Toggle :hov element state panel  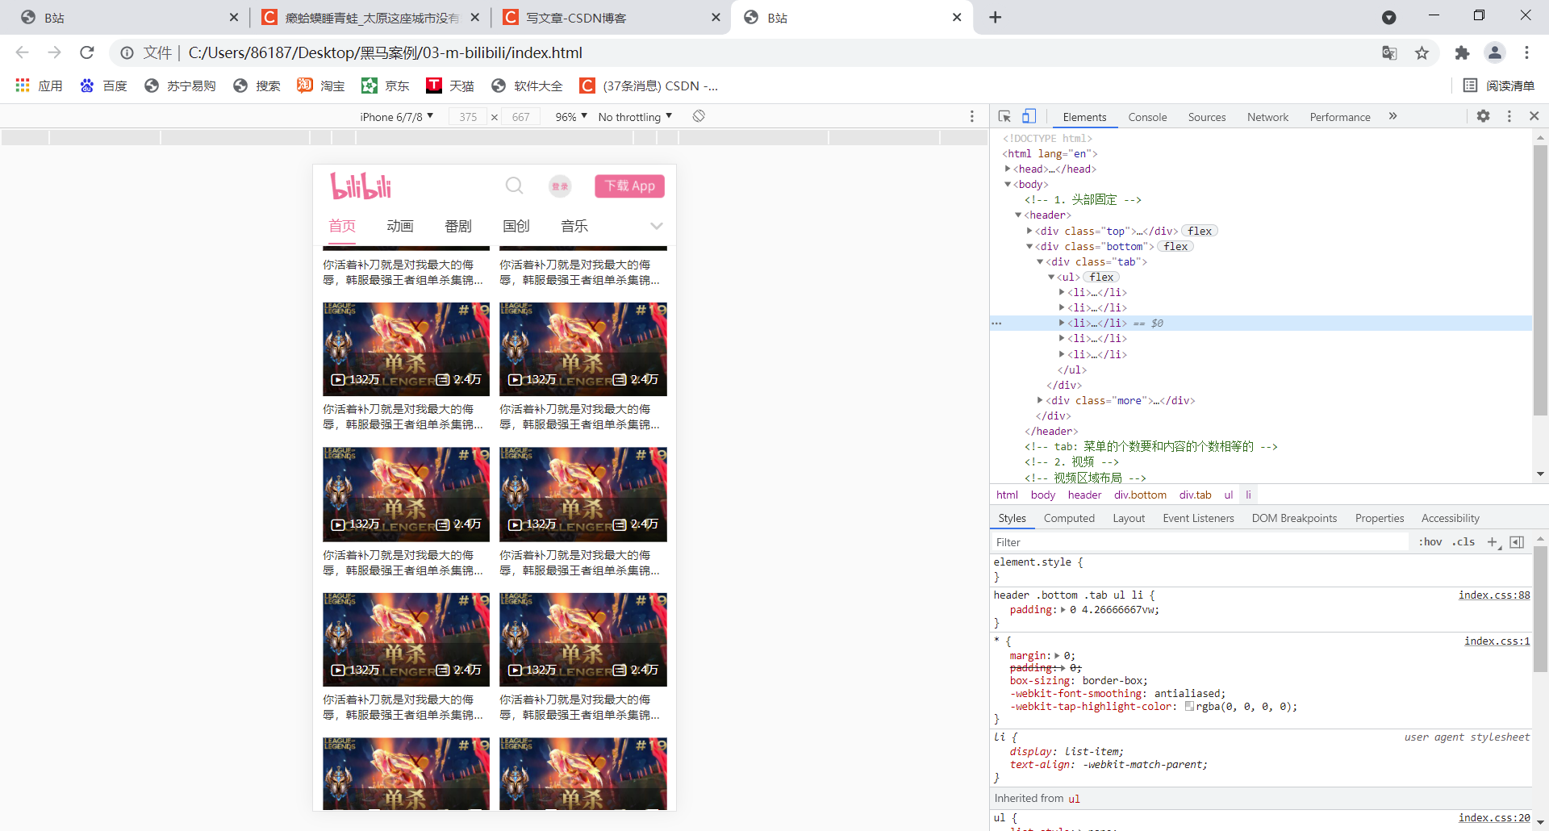[1430, 542]
